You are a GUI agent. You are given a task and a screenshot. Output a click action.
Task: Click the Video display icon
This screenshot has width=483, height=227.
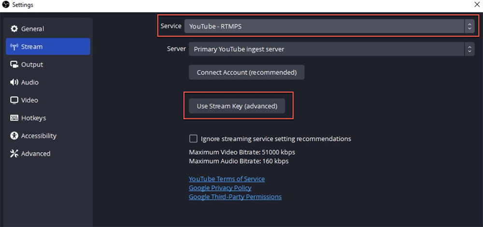pos(14,100)
